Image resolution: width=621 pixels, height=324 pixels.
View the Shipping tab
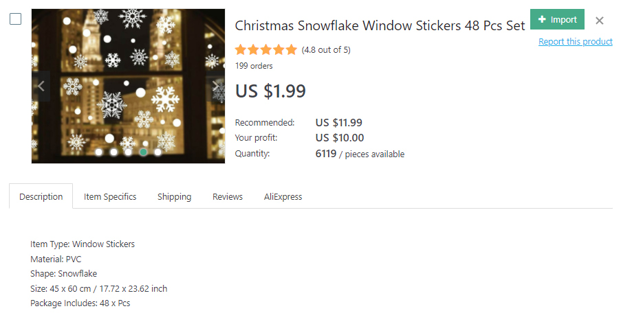[174, 197]
